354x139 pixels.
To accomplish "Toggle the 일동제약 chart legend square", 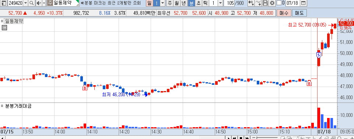I will coord(2,21).
